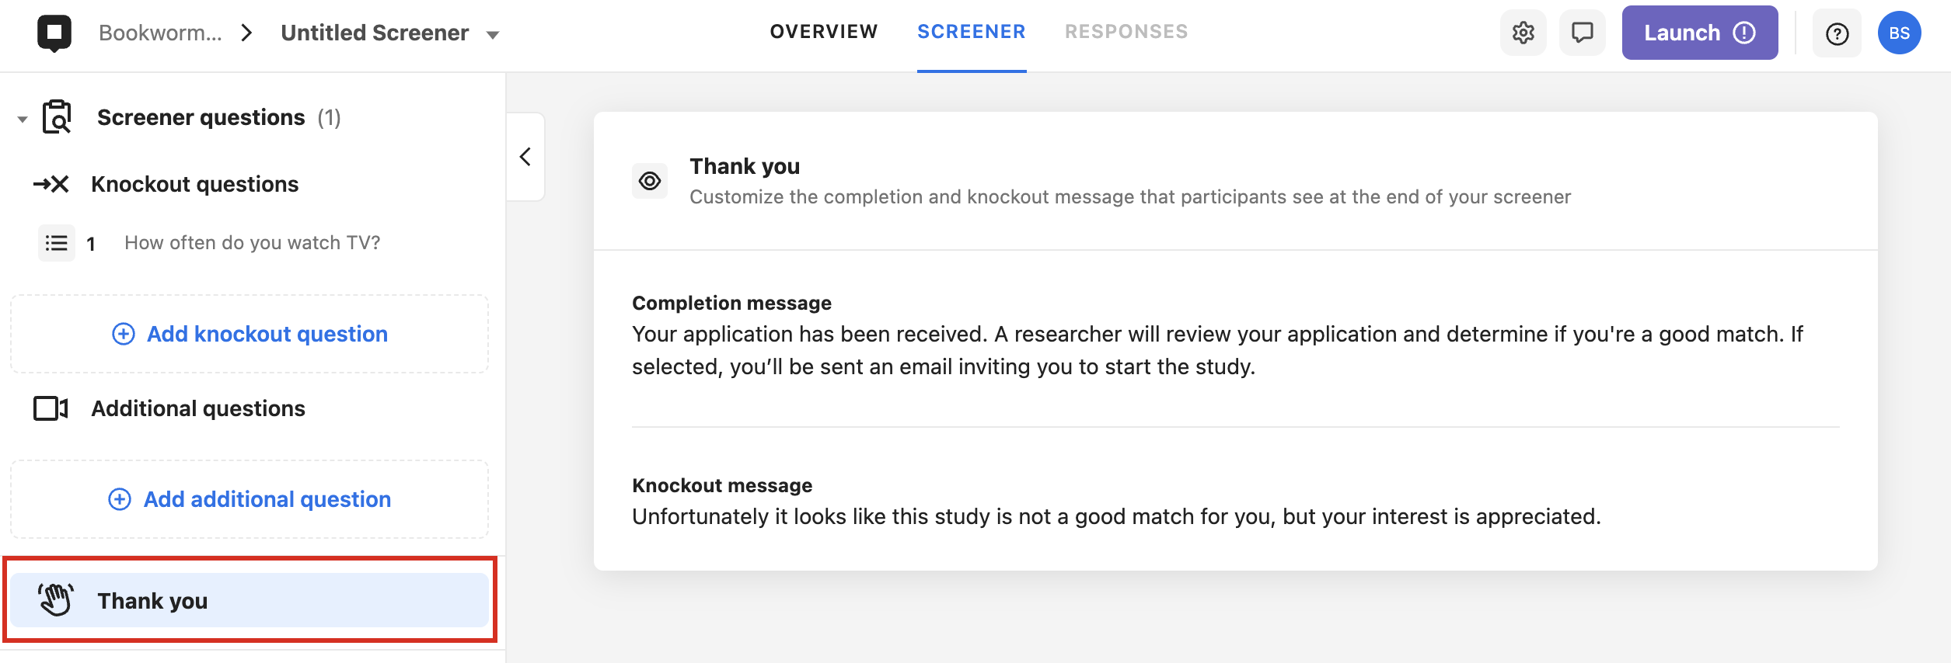Open the help question mark icon
Screen dimensions: 1951x663
(x=1837, y=33)
